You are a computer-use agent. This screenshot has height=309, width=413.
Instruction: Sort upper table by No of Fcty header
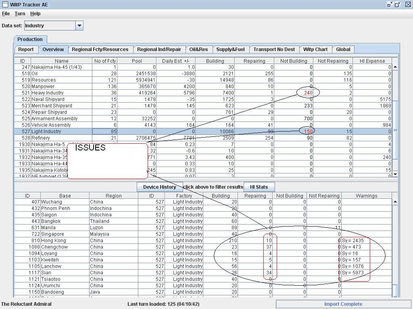(105, 61)
